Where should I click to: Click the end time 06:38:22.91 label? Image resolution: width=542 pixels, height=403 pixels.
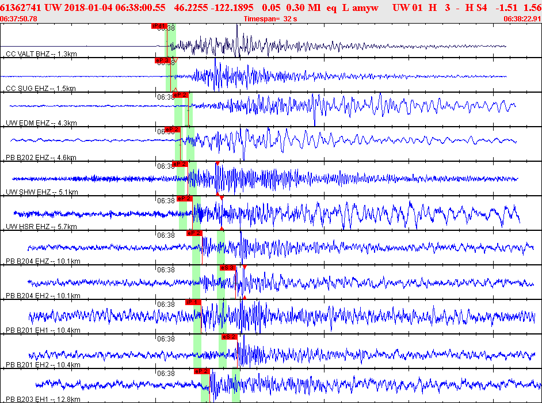coord(522,18)
